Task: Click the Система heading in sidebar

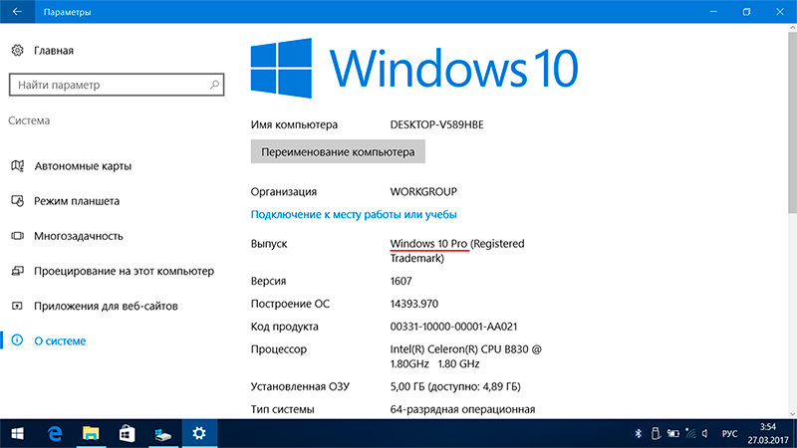Action: click(x=29, y=120)
